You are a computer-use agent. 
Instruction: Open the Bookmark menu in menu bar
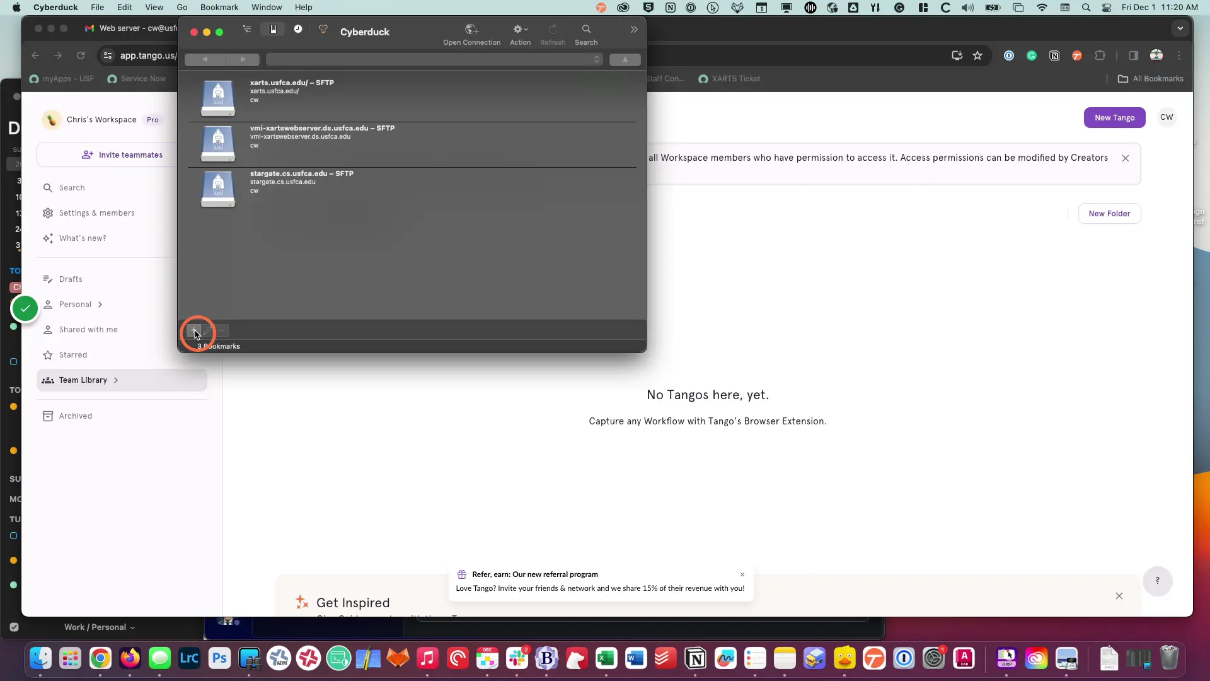[x=219, y=8]
